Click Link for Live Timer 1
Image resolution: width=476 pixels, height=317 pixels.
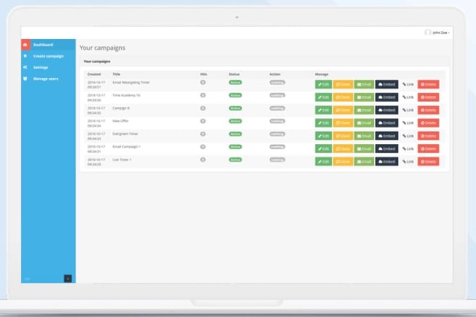pos(408,161)
